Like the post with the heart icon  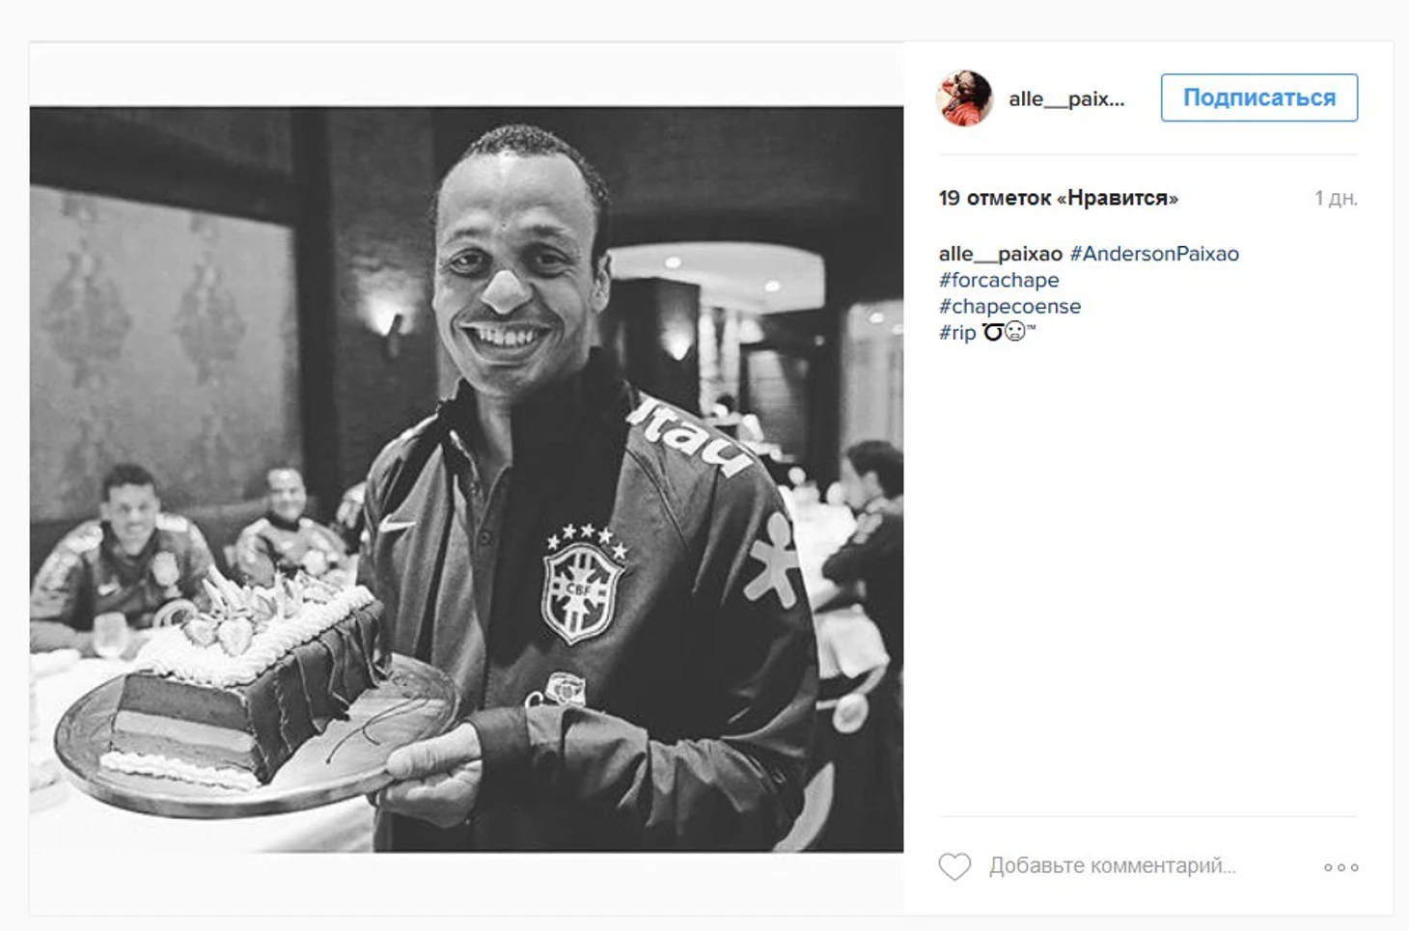tap(954, 866)
